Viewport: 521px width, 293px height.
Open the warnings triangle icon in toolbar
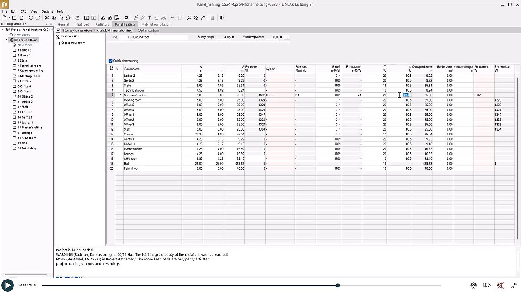[x=109, y=17]
